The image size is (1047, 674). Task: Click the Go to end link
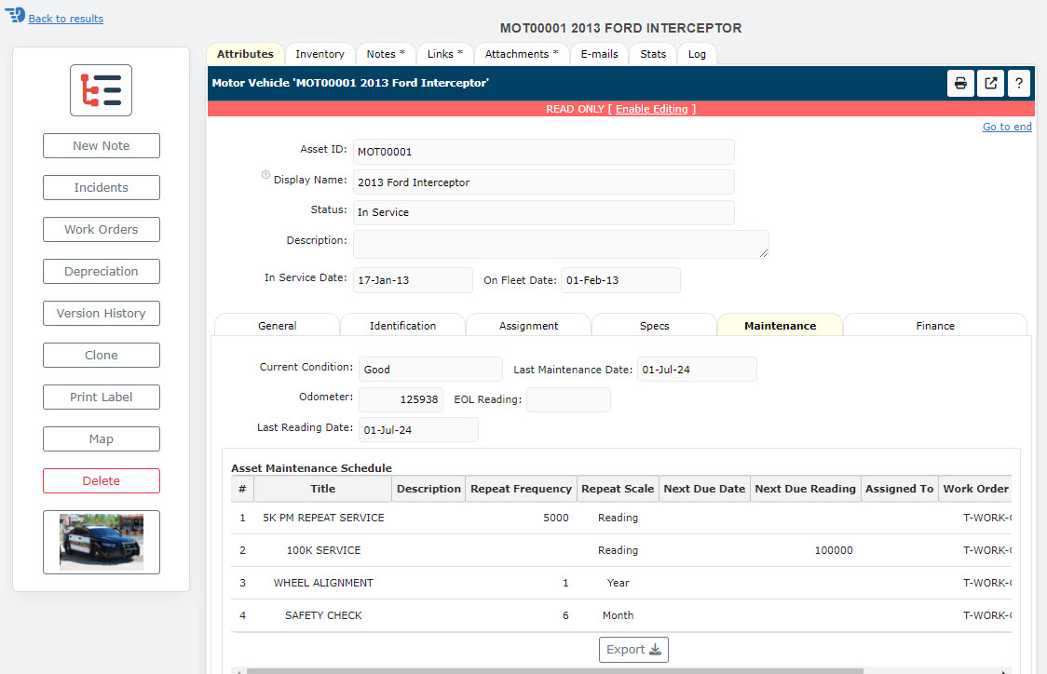[1007, 127]
